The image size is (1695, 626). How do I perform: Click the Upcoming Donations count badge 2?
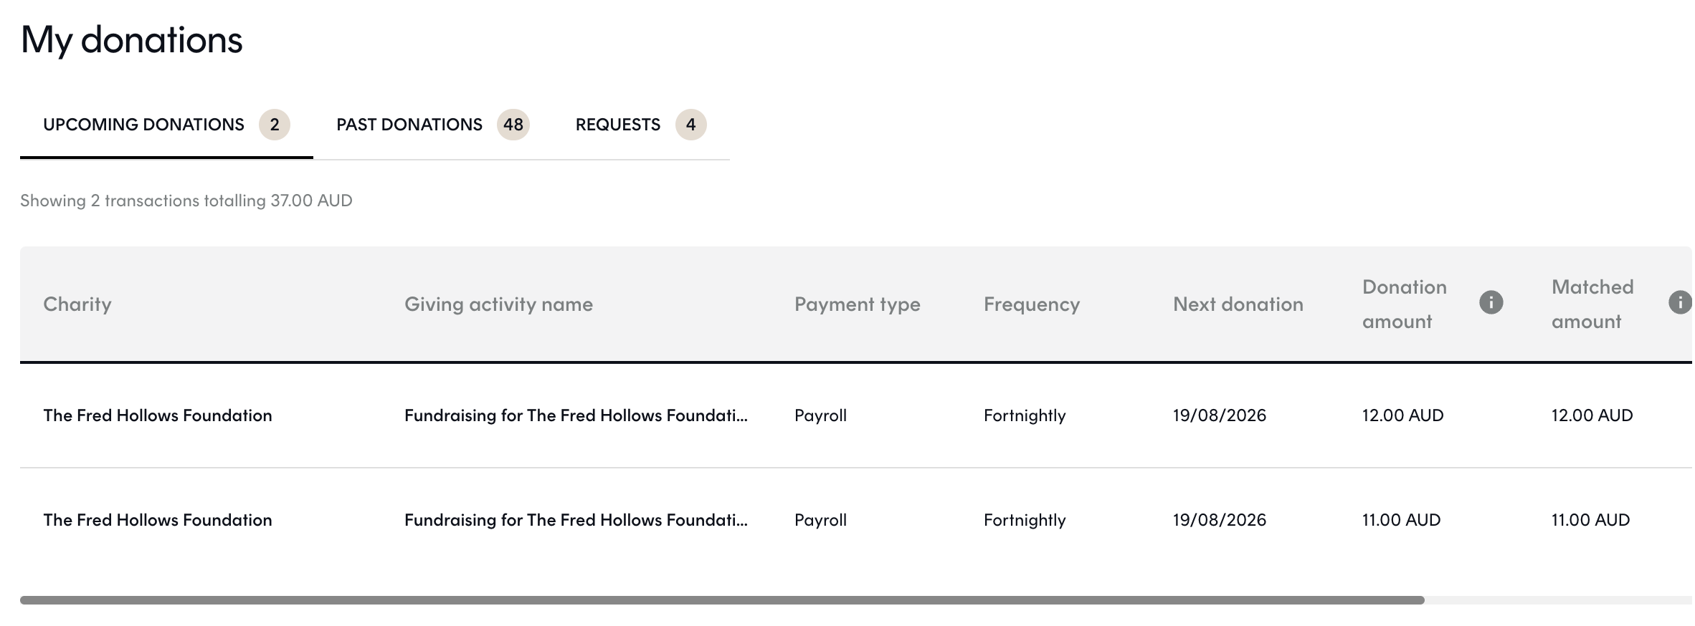click(x=275, y=125)
